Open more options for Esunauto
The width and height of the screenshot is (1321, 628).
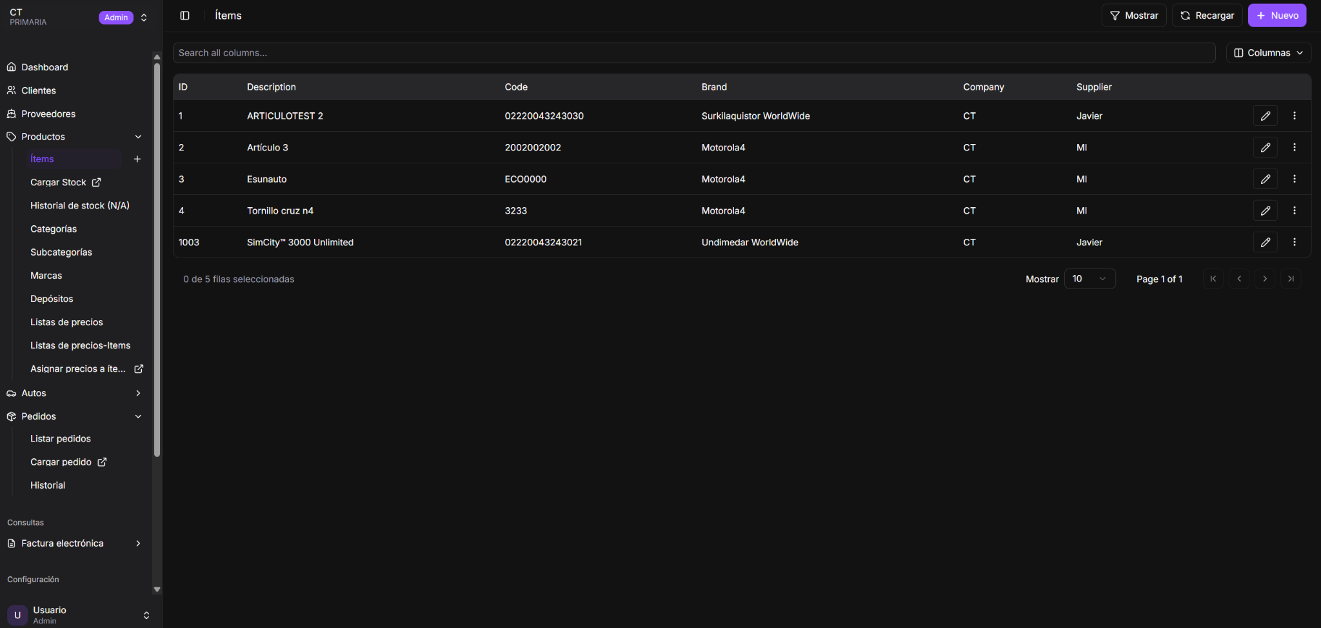(1295, 179)
